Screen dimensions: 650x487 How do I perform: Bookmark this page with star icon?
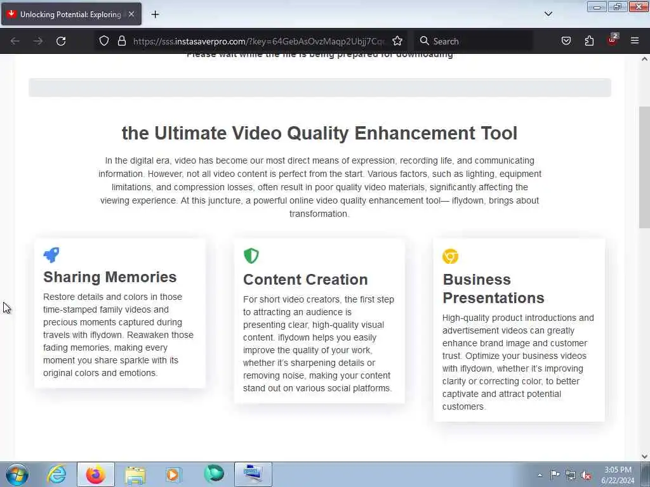click(x=397, y=41)
